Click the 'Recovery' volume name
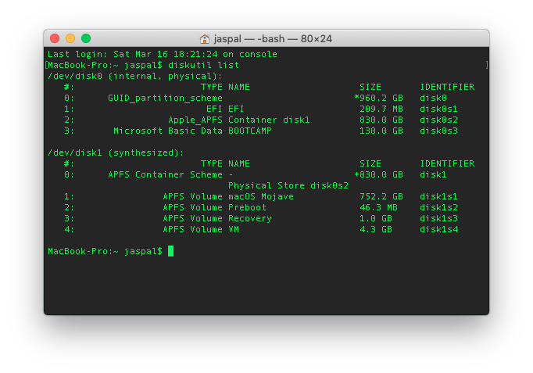The image size is (533, 373). click(250, 218)
